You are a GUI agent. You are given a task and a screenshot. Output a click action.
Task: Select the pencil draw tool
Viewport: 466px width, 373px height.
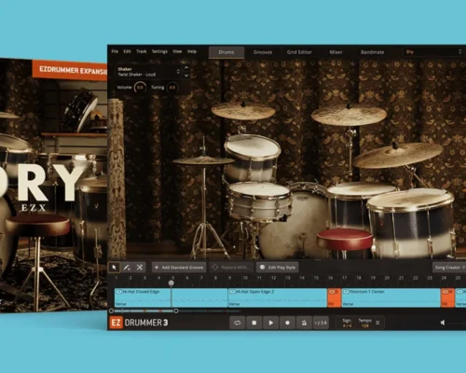point(127,268)
